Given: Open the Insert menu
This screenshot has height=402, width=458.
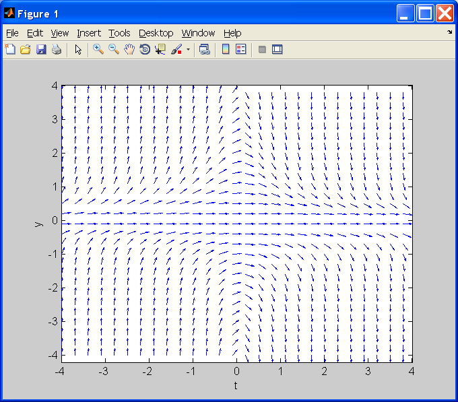Looking at the screenshot, I should point(89,33).
